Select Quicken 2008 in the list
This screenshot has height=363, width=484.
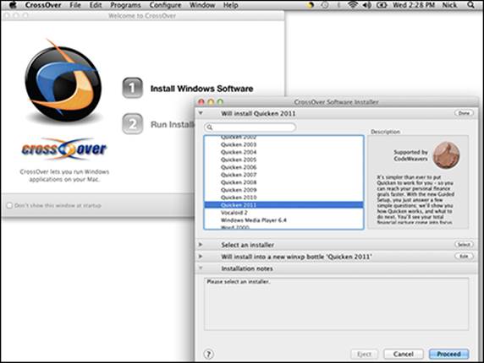[x=283, y=182]
